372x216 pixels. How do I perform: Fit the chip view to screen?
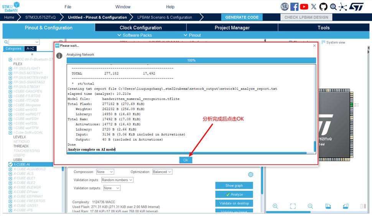pos(293,206)
